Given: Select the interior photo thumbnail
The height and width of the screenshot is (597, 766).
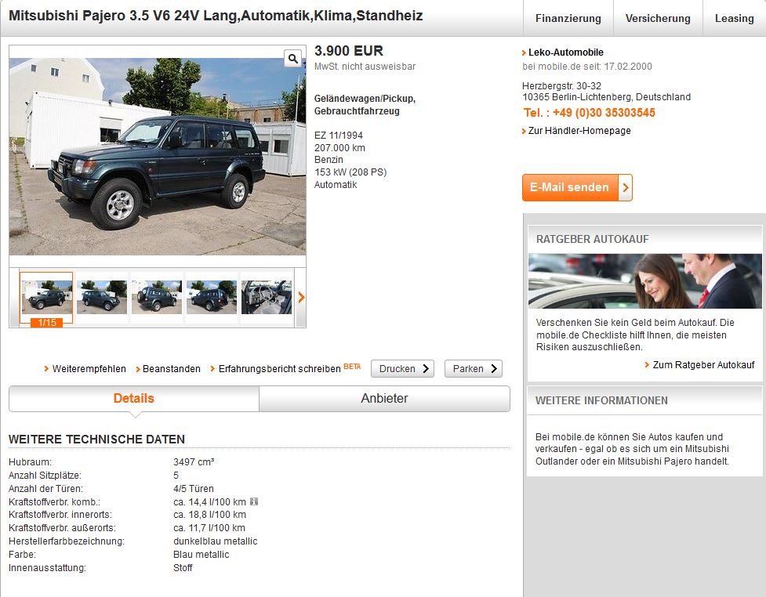Looking at the screenshot, I should (x=267, y=297).
